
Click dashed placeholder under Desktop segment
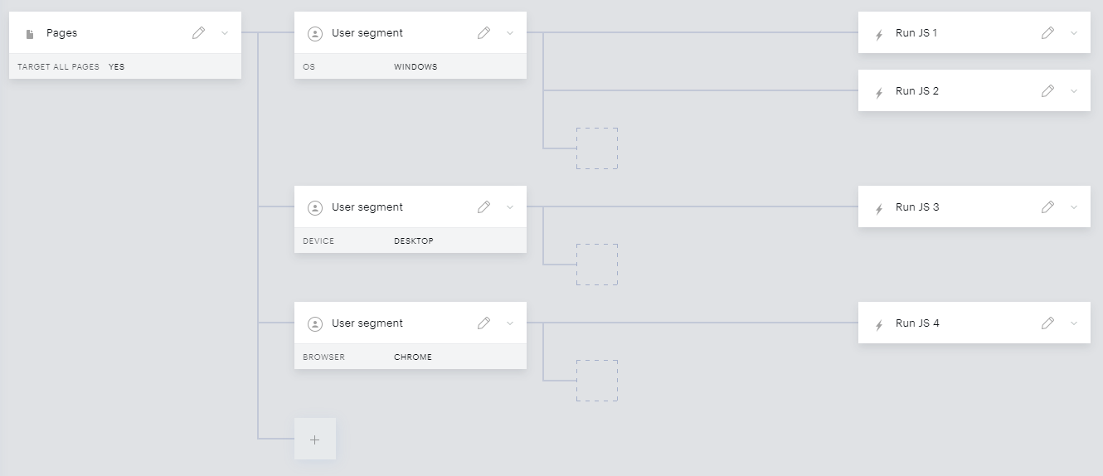tap(597, 265)
